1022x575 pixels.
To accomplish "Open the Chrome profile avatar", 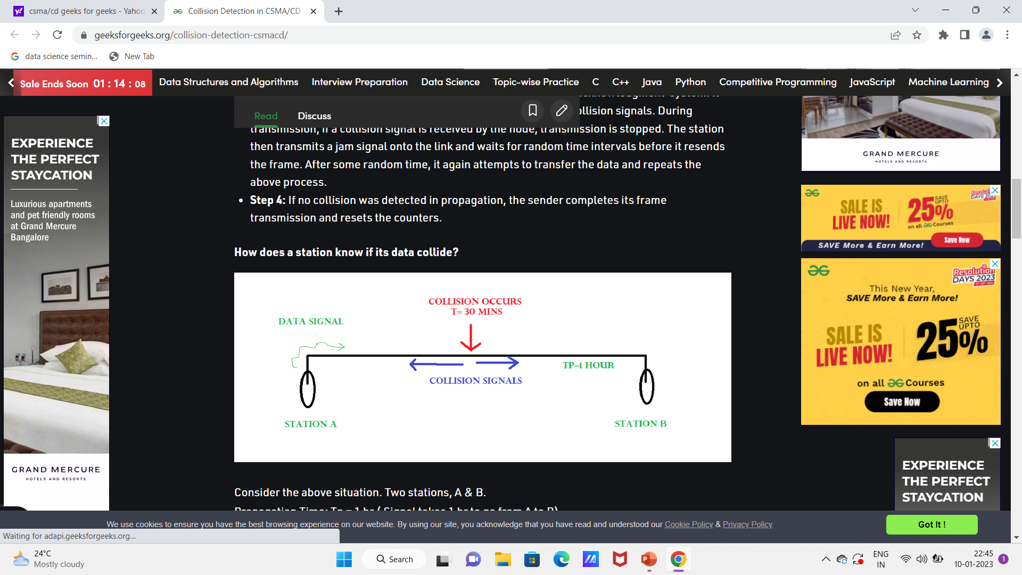I will point(986,35).
